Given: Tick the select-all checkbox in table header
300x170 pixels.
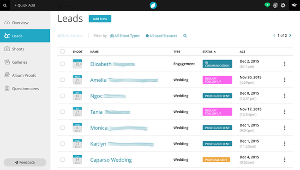Looking at the screenshot, I should pos(62,51).
